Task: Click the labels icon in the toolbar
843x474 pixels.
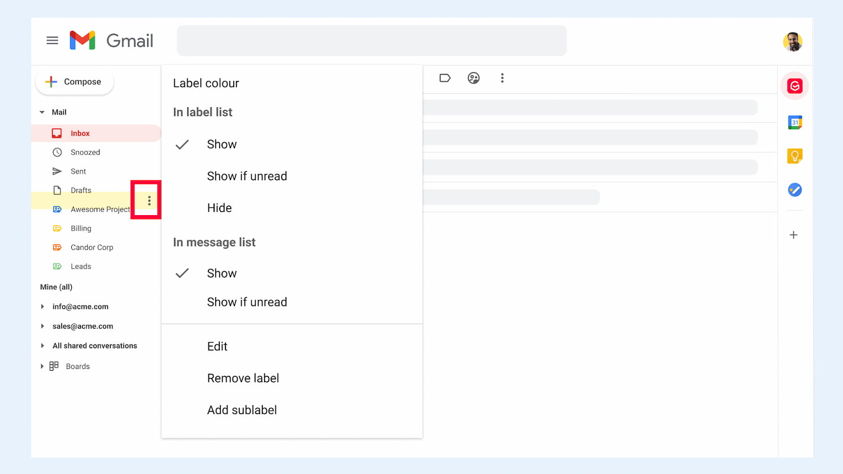Action: point(445,78)
